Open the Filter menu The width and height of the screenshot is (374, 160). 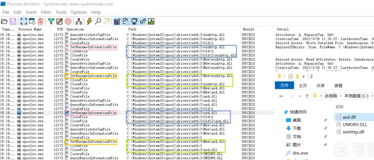click(x=46, y=12)
